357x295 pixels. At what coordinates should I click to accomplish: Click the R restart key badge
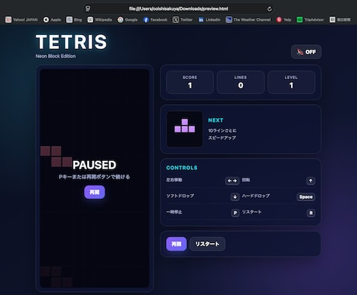(311, 213)
